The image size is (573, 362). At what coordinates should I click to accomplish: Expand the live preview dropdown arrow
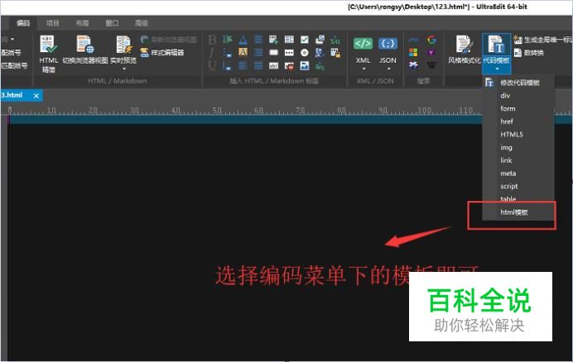[x=124, y=69]
